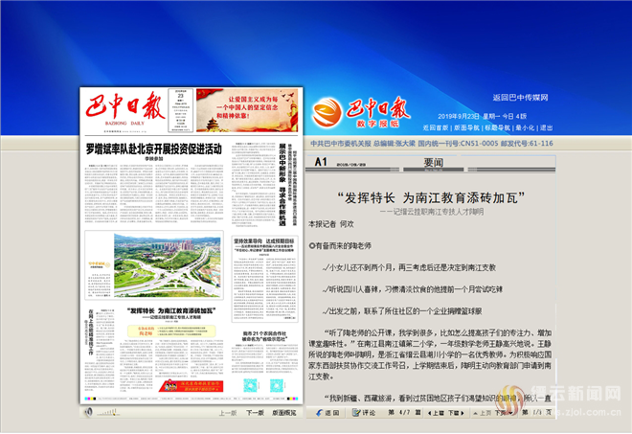Click 退出 exit link
The height and width of the screenshot is (434, 632).
547,127
